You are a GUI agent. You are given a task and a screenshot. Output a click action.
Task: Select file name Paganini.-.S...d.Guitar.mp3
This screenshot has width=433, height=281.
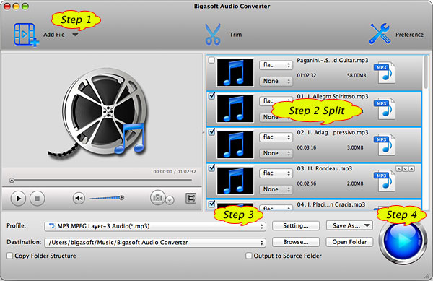tap(333, 61)
